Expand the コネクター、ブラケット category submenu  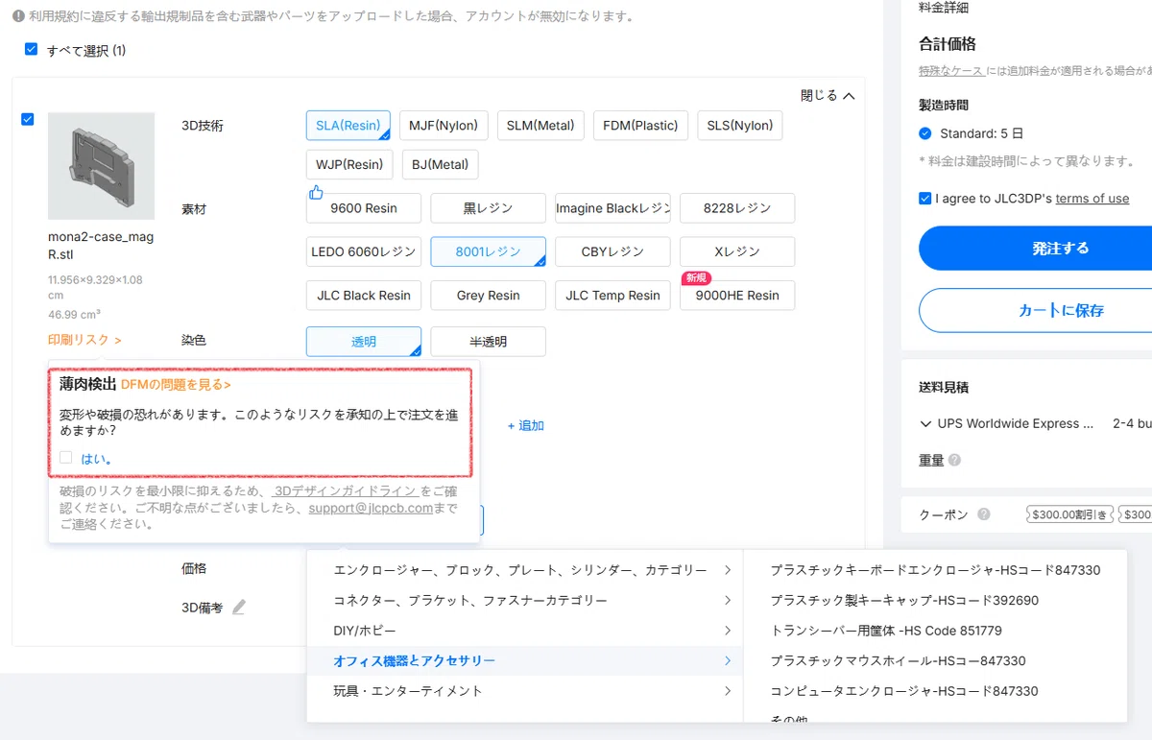[525, 601]
